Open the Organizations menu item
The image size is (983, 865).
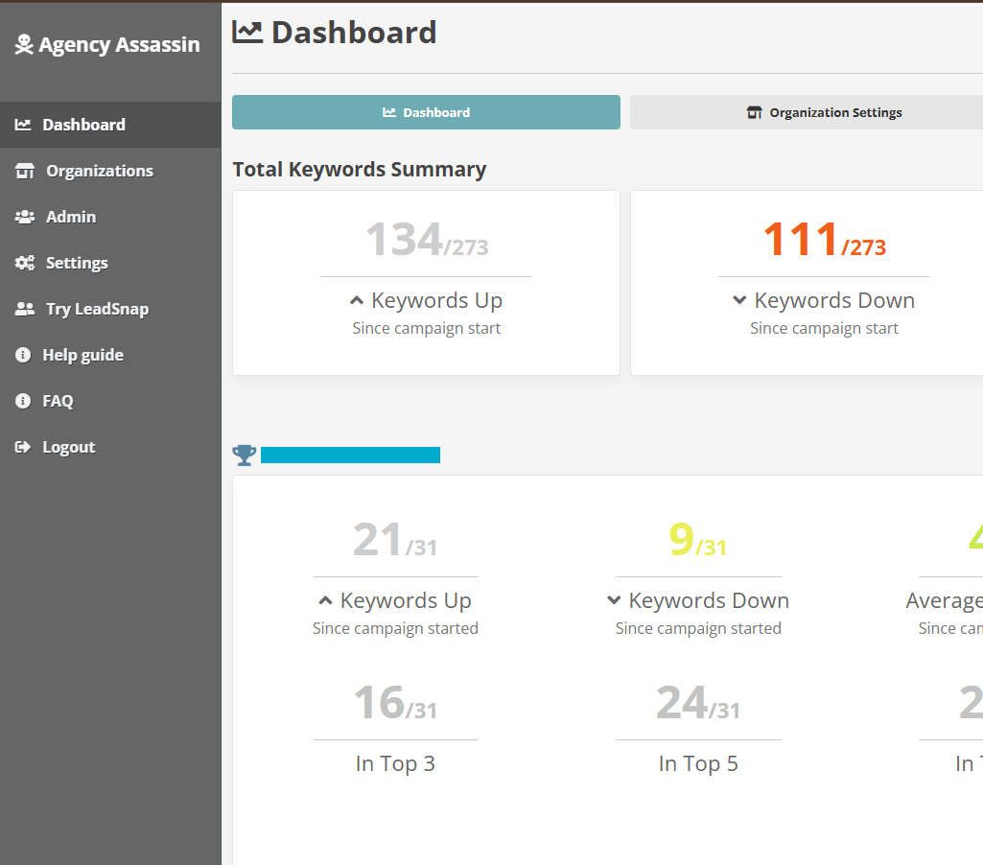(x=100, y=171)
